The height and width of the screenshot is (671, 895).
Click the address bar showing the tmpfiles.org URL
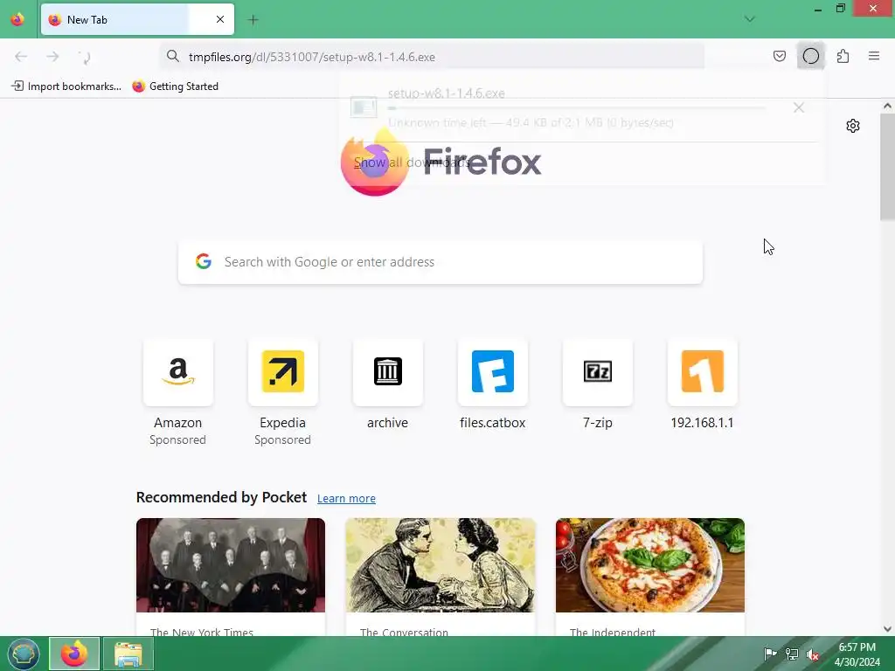(432, 57)
